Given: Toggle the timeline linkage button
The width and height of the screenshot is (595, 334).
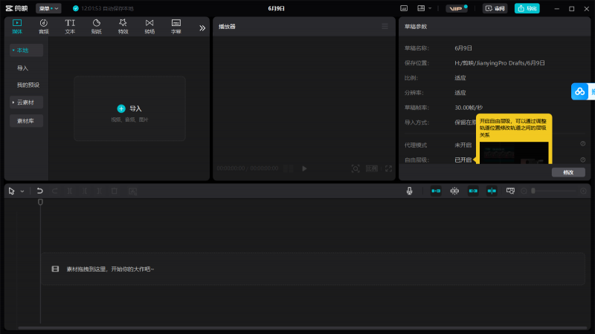Looking at the screenshot, I should 473,191.
